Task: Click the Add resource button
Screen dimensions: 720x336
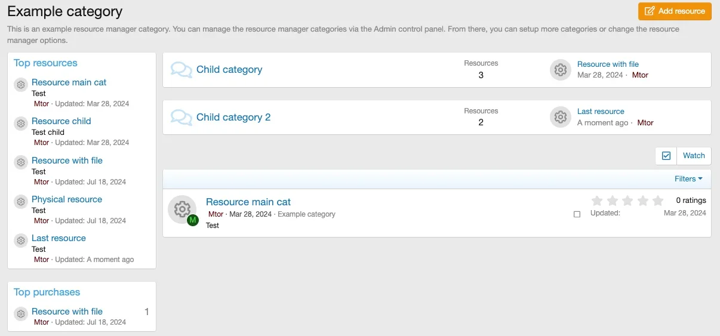Action: [675, 11]
